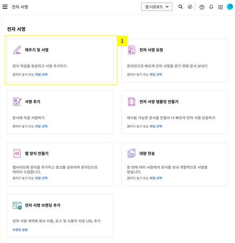Click the 전자 서명 템플릿 만들기 icon

click(x=132, y=102)
